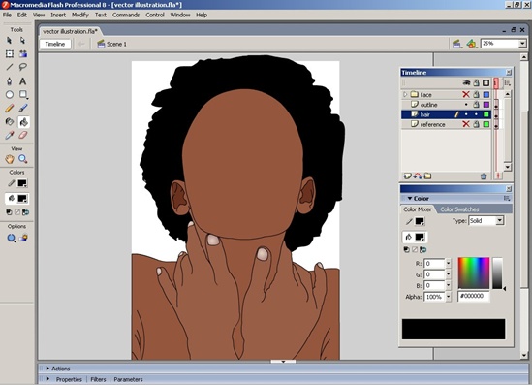This screenshot has width=532, height=385.
Task: Switch to the Color Swatches tab
Action: 459,209
